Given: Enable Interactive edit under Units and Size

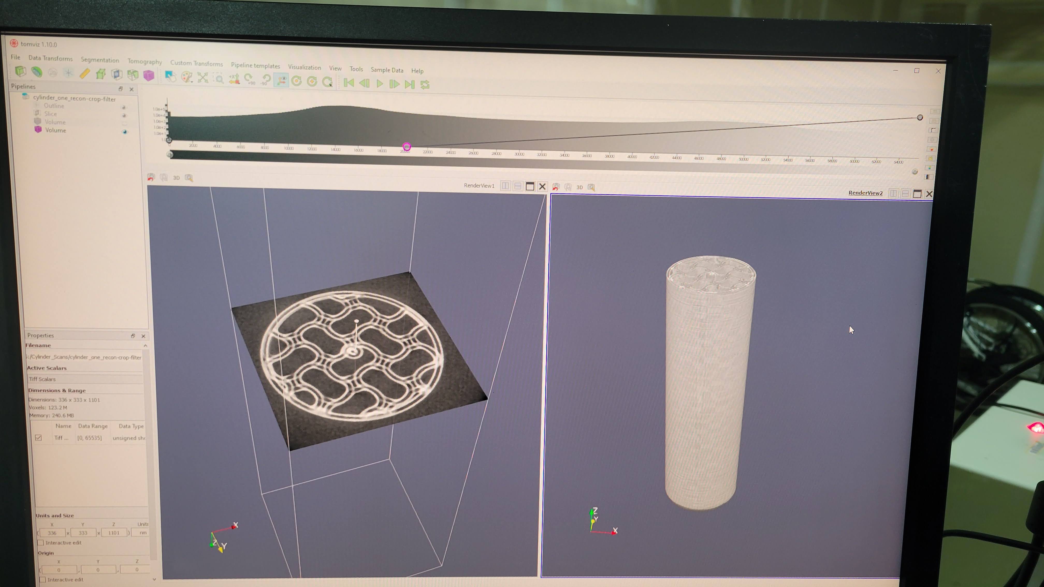Looking at the screenshot, I should [x=41, y=542].
